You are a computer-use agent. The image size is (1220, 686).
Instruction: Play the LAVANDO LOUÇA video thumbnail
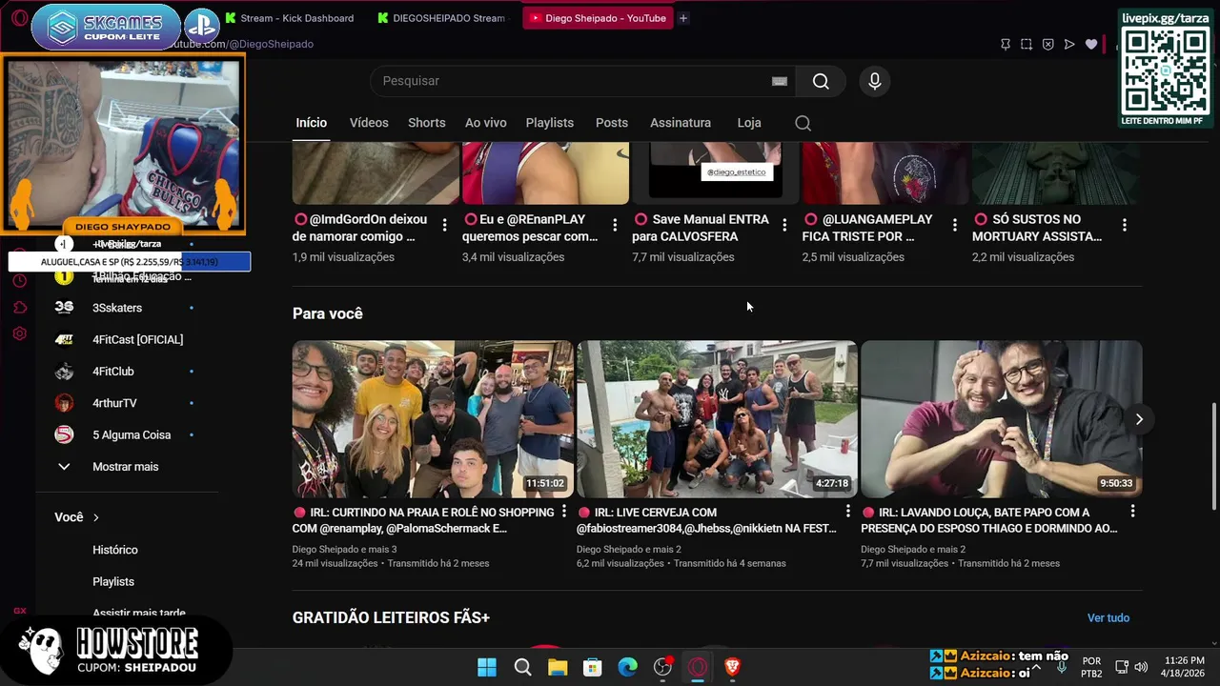point(1001,419)
